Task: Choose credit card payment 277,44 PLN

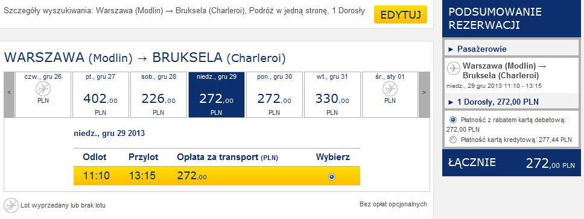Action: [452, 140]
